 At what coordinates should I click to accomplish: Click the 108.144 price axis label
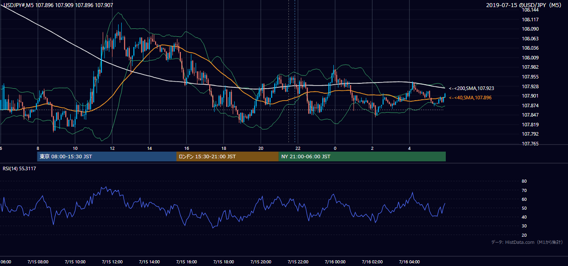point(530,10)
